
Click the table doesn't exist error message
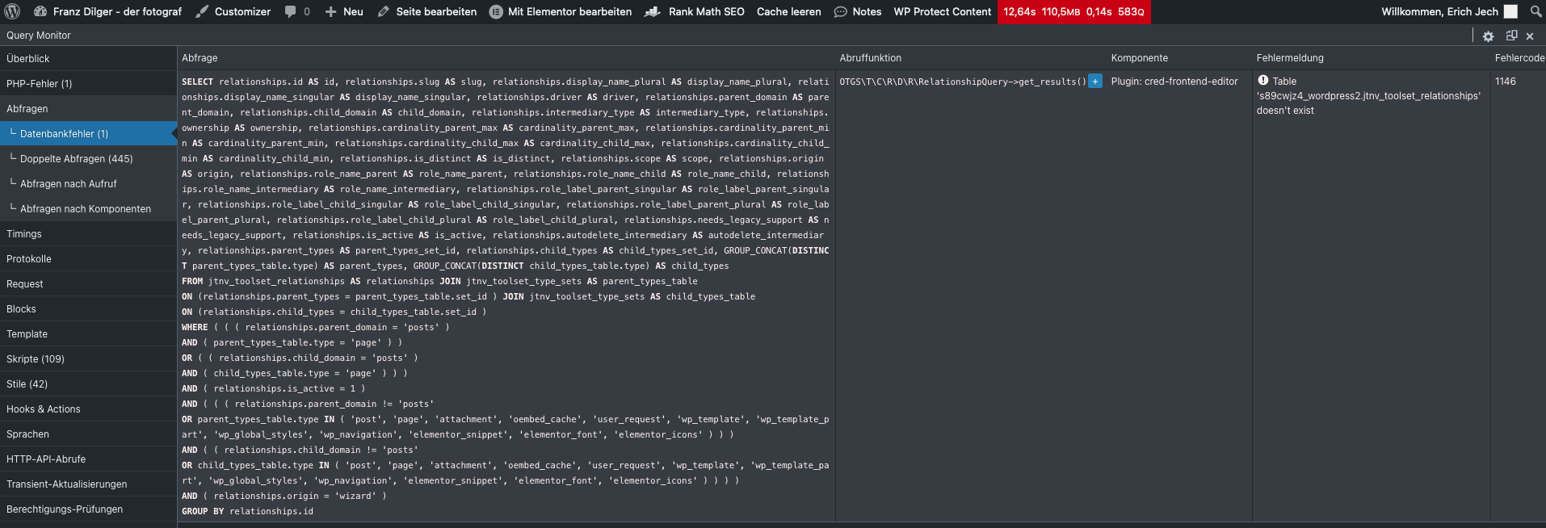[x=1368, y=95]
